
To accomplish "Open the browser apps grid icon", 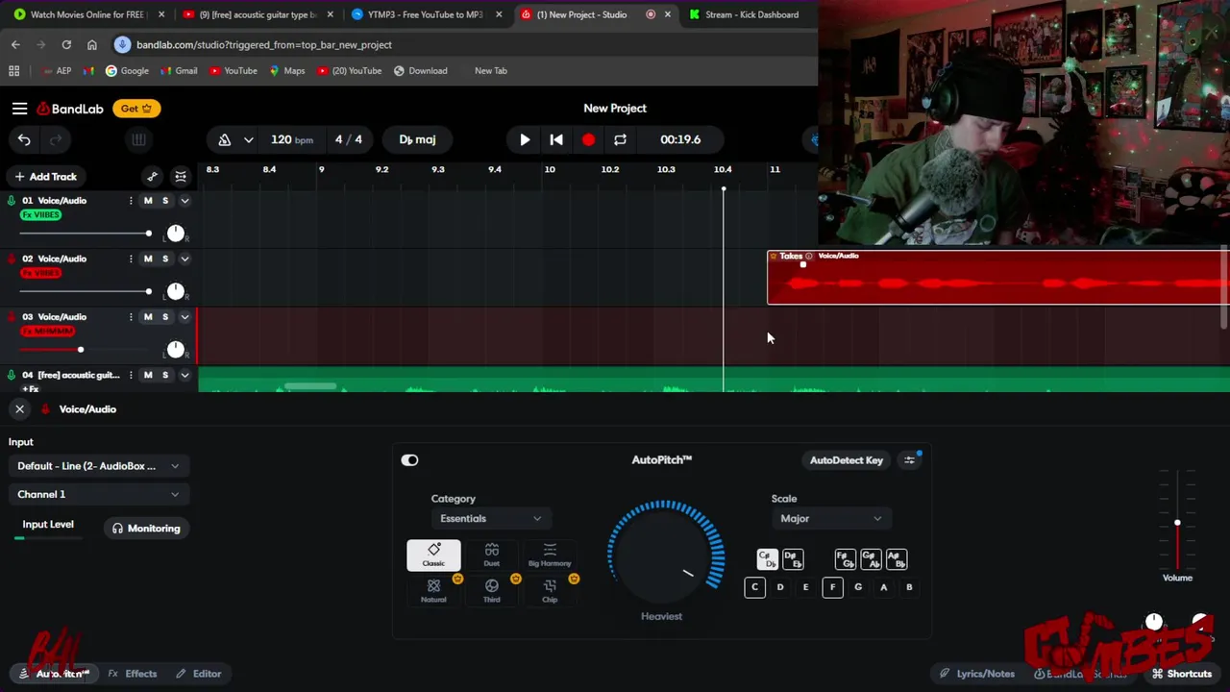I will tap(14, 71).
